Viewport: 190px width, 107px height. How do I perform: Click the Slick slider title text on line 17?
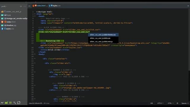(54, 50)
